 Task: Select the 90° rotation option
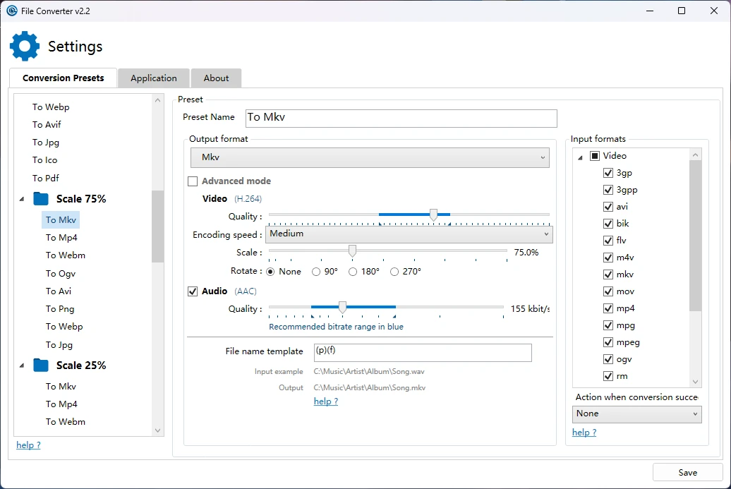(x=316, y=272)
